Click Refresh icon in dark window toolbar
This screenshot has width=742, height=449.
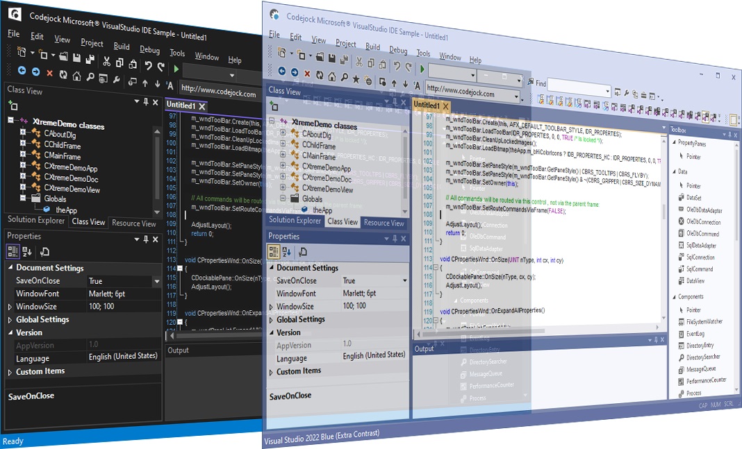[63, 74]
